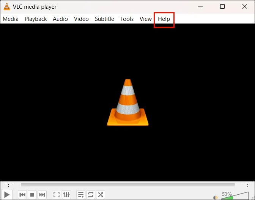The height and width of the screenshot is (200, 255).
Task: Adjust the volume slider at 53%
Action: [235, 196]
